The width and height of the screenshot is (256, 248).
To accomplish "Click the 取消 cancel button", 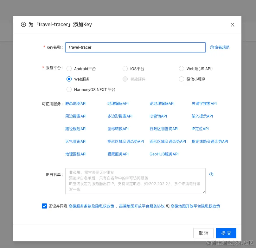I will [x=203, y=233].
